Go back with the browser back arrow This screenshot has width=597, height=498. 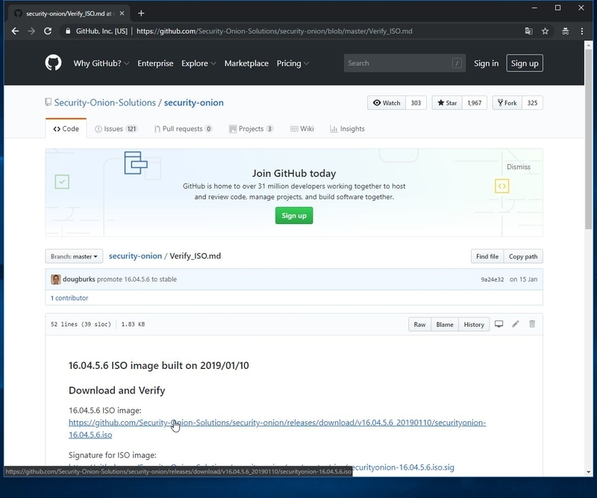coord(15,31)
